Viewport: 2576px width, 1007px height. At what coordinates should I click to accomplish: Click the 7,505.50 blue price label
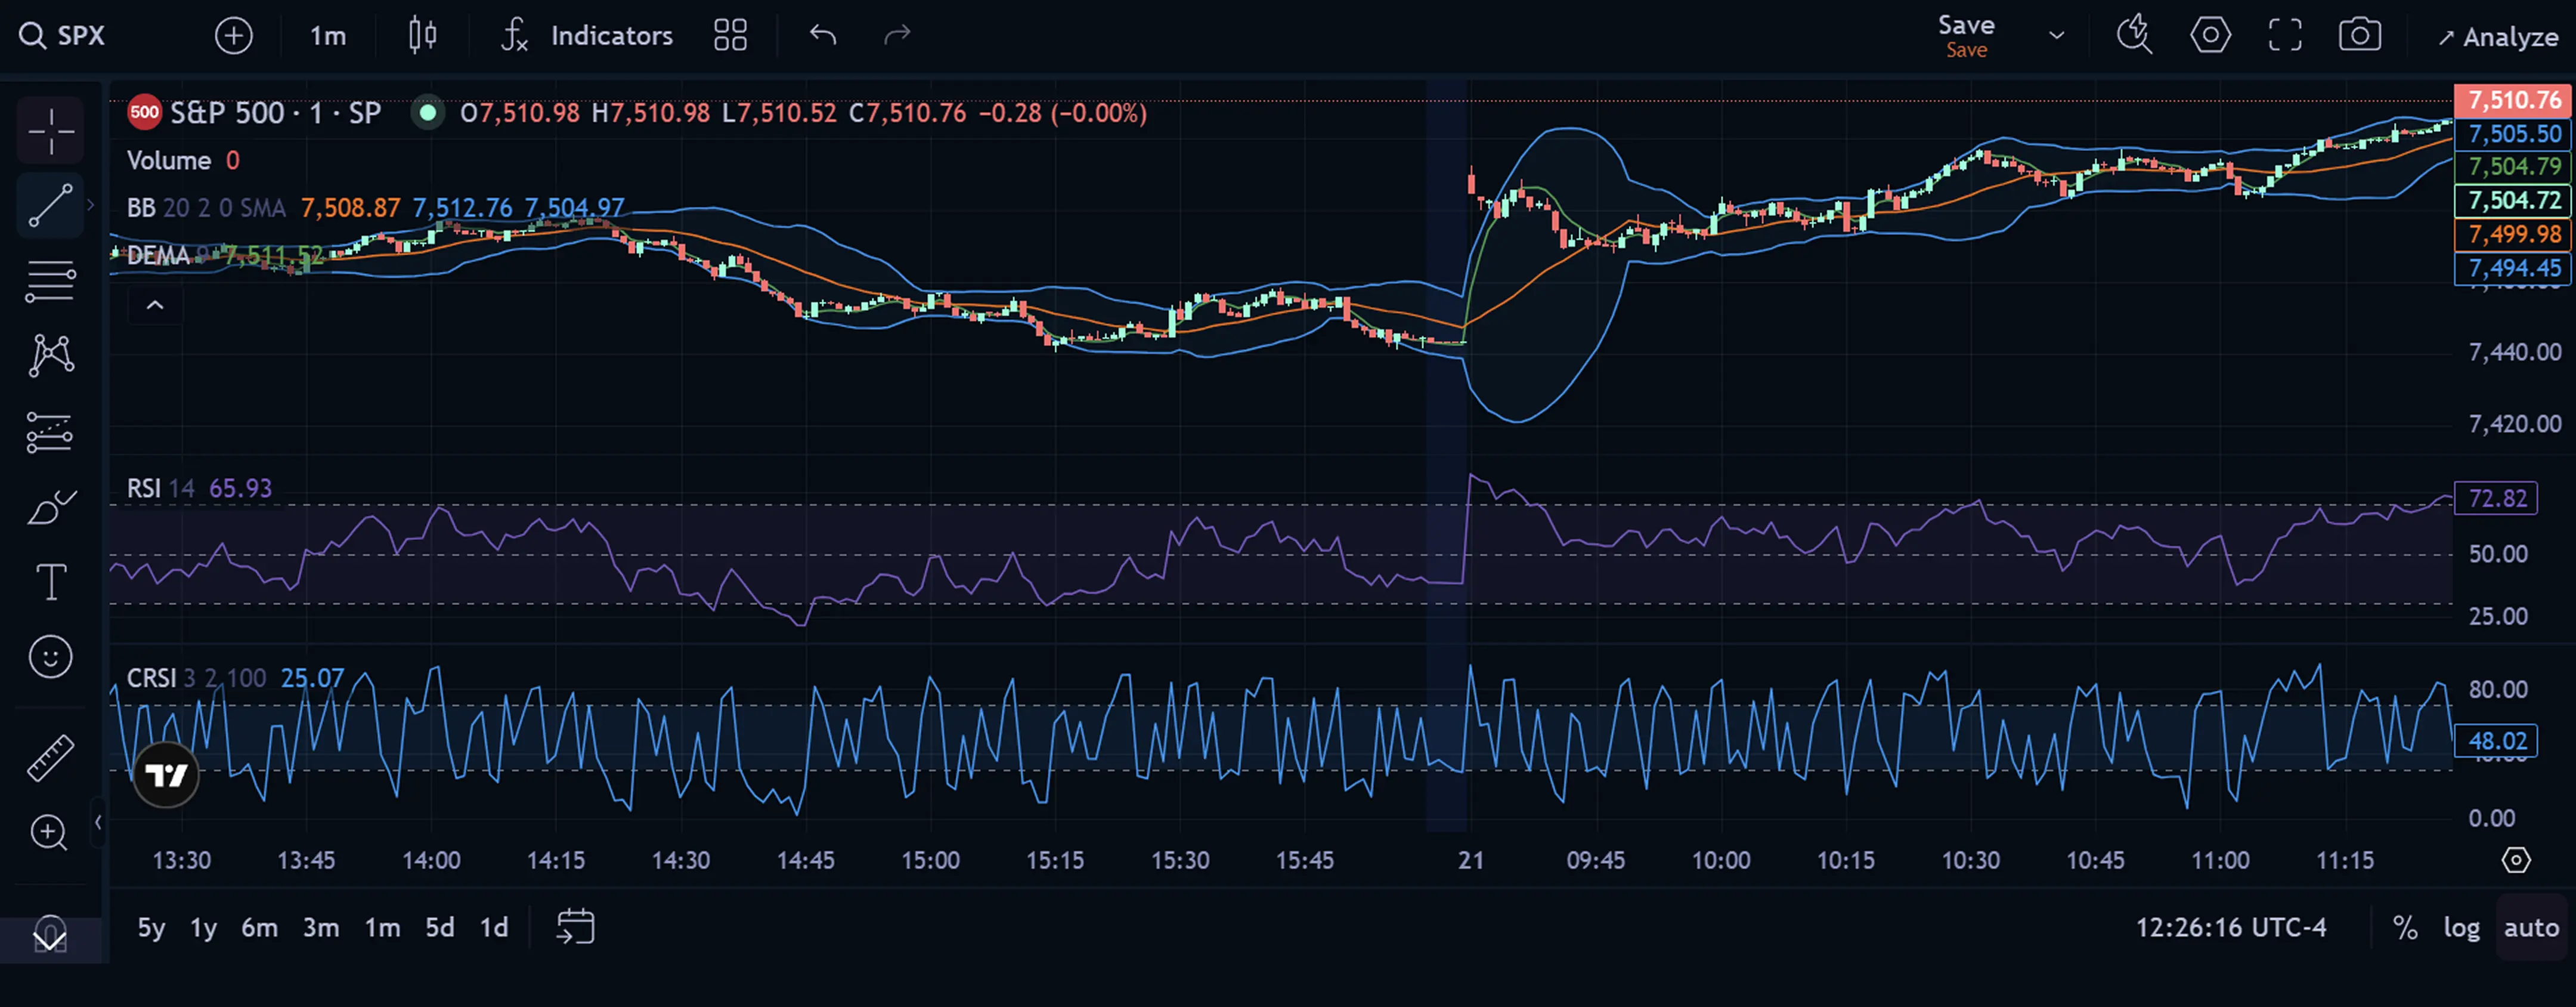[x=2512, y=134]
